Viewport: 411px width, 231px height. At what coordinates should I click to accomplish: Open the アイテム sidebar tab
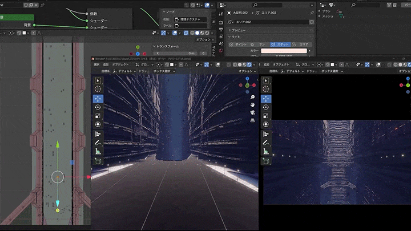click(213, 51)
